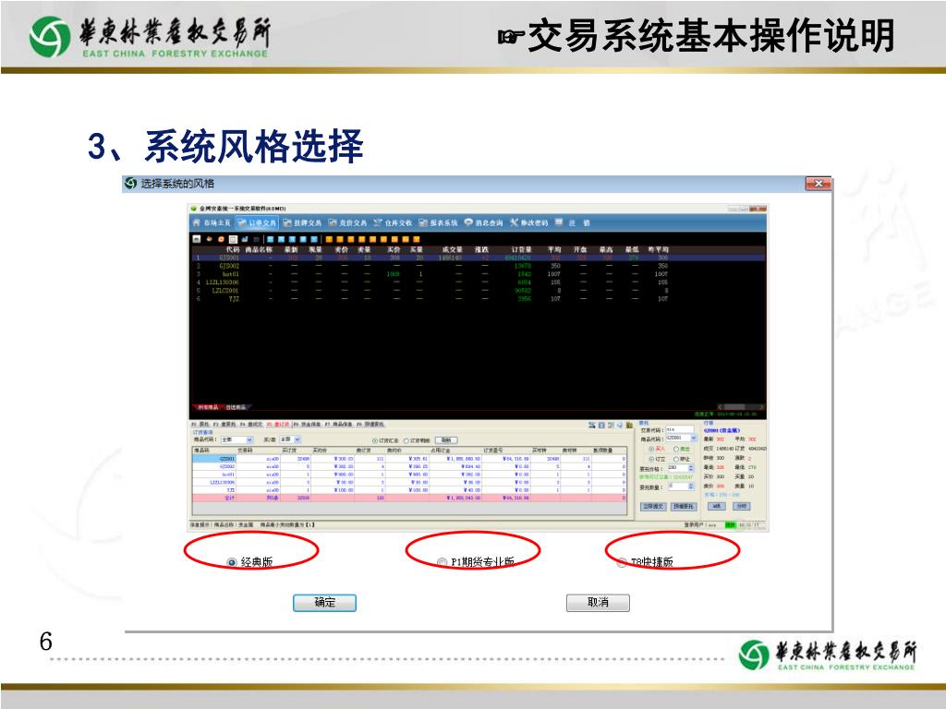
Task: Click the first orange square toolbar icon
Action: (x=329, y=239)
